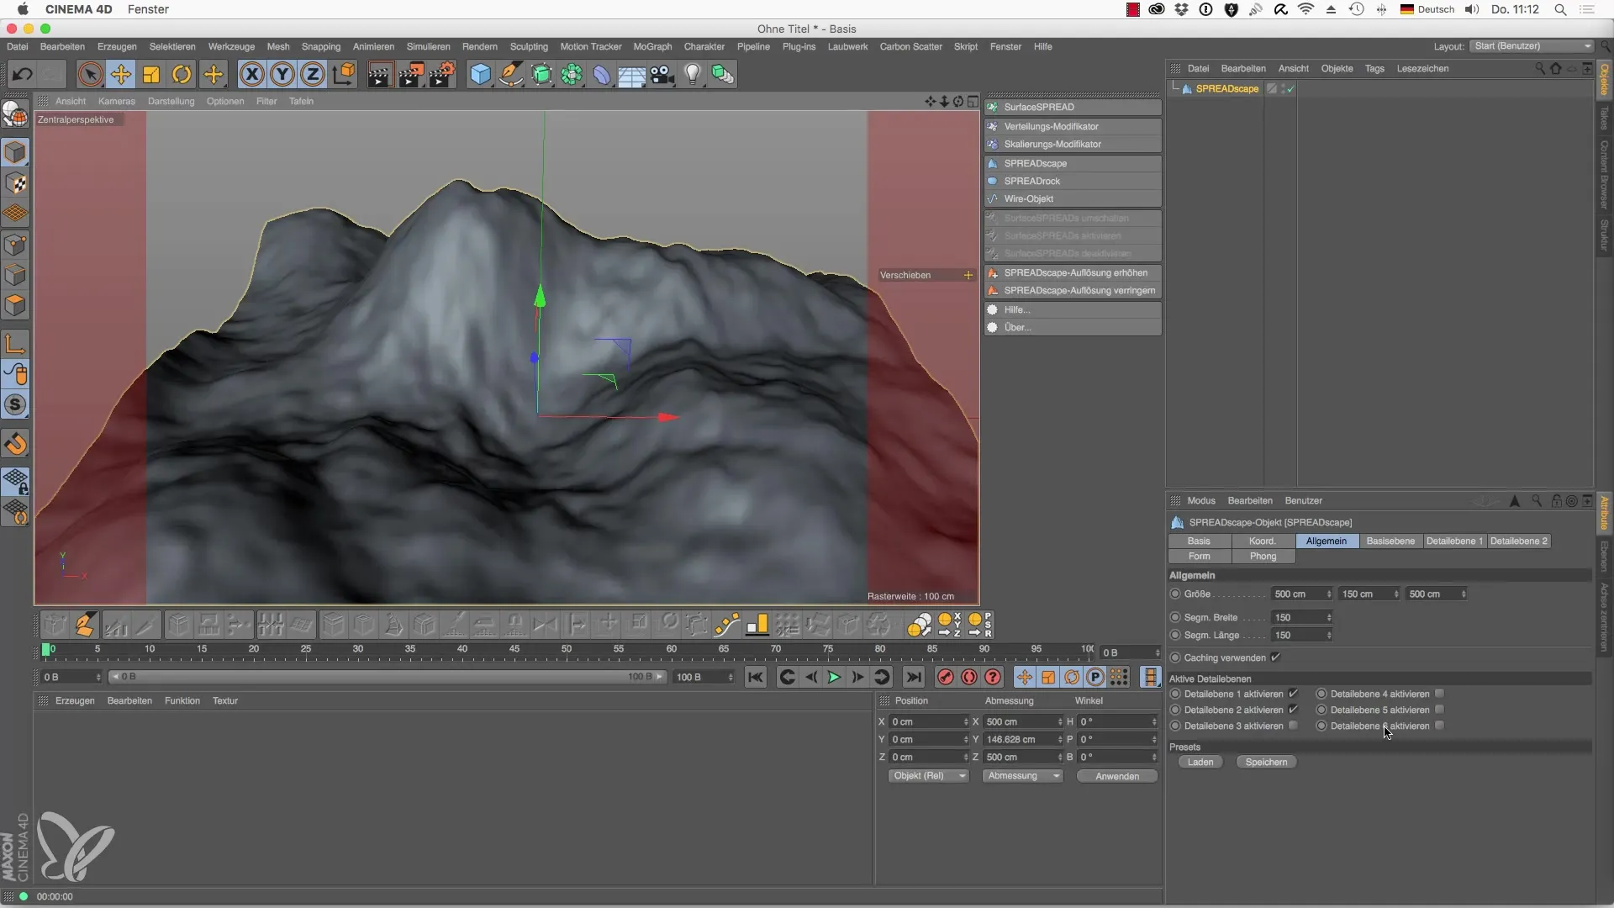This screenshot has height=908, width=1614.
Task: Click the floor grid icon
Action: [631, 75]
